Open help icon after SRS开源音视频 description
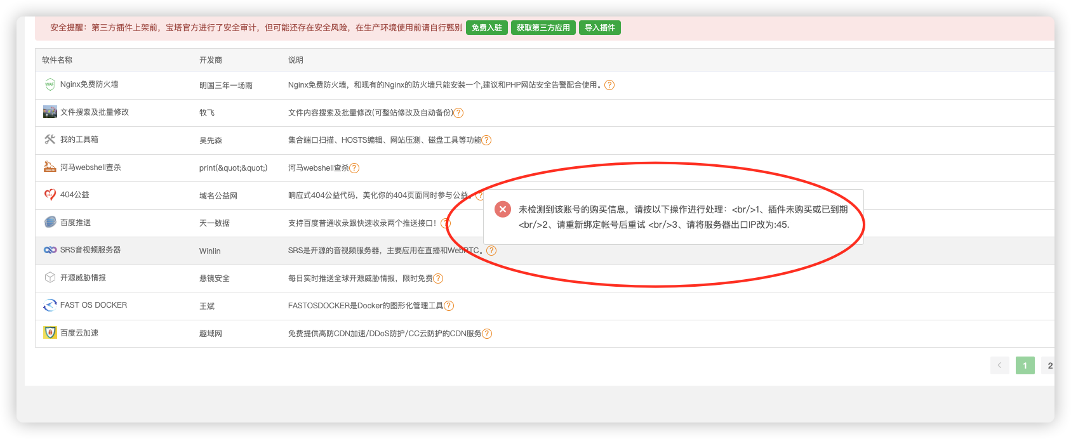This screenshot has width=1071, height=439. pos(491,251)
